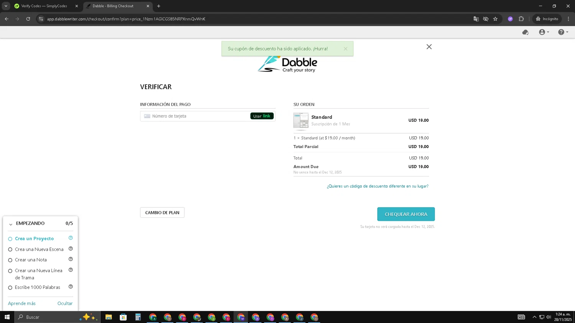575x323 pixels.
Task: Open Windows Start menu
Action: click(x=7, y=317)
